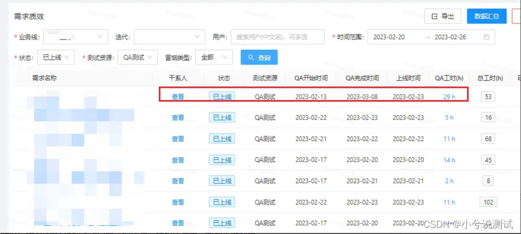Click the QA完成时间 column header
The image size is (521, 234).
pyautogui.click(x=362, y=78)
